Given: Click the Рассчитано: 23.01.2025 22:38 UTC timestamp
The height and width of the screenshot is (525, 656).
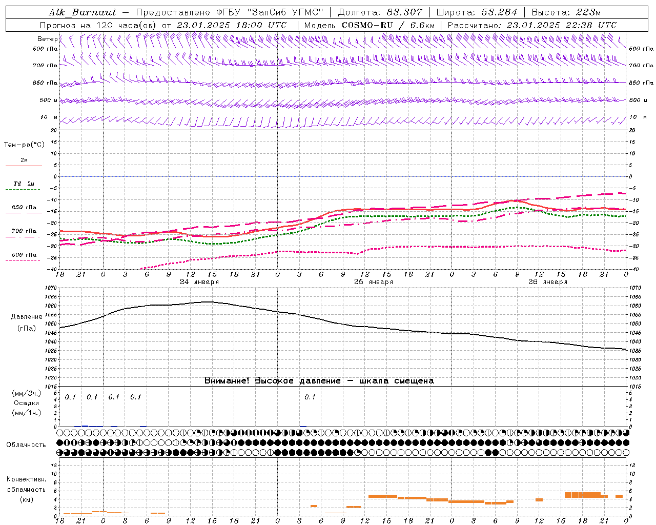Looking at the screenshot, I should click(x=532, y=25).
